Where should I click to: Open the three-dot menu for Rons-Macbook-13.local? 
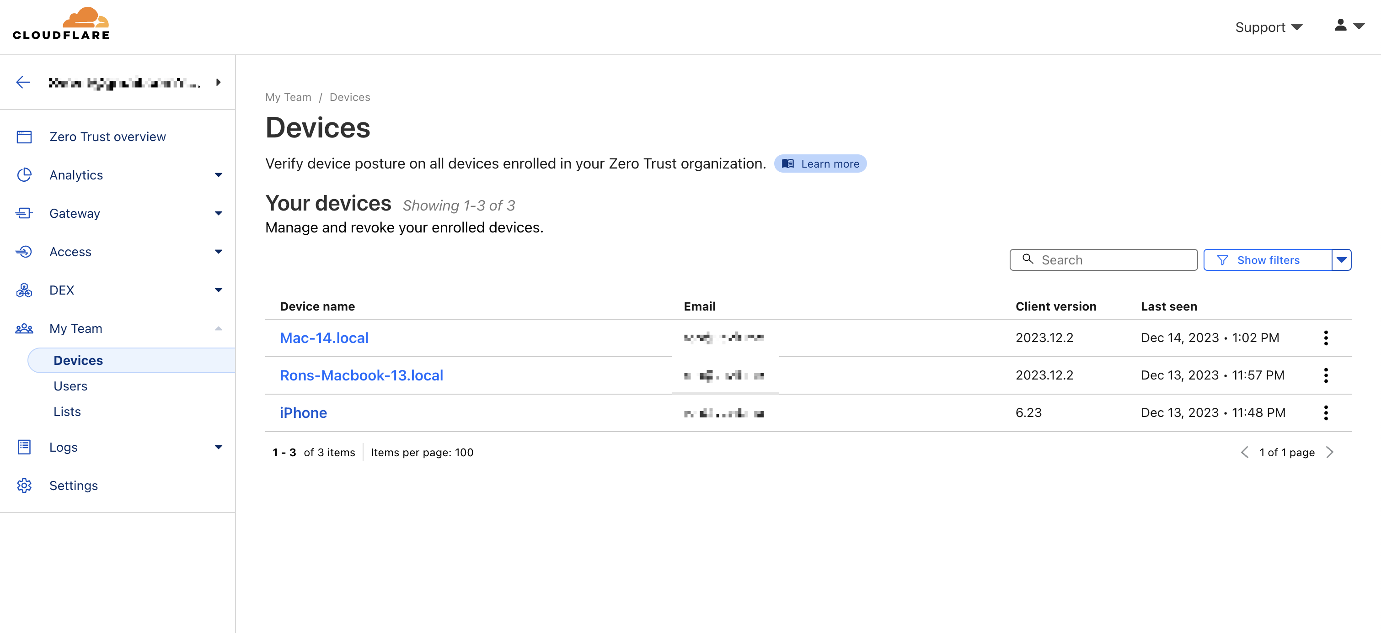coord(1326,375)
